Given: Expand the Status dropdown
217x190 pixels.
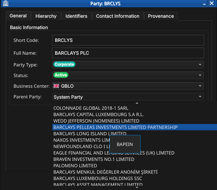Looking at the screenshot, I should 128,75.
